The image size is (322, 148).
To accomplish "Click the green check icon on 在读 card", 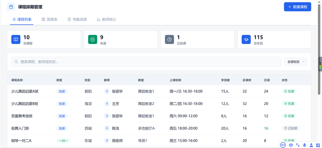I will 93,39.
